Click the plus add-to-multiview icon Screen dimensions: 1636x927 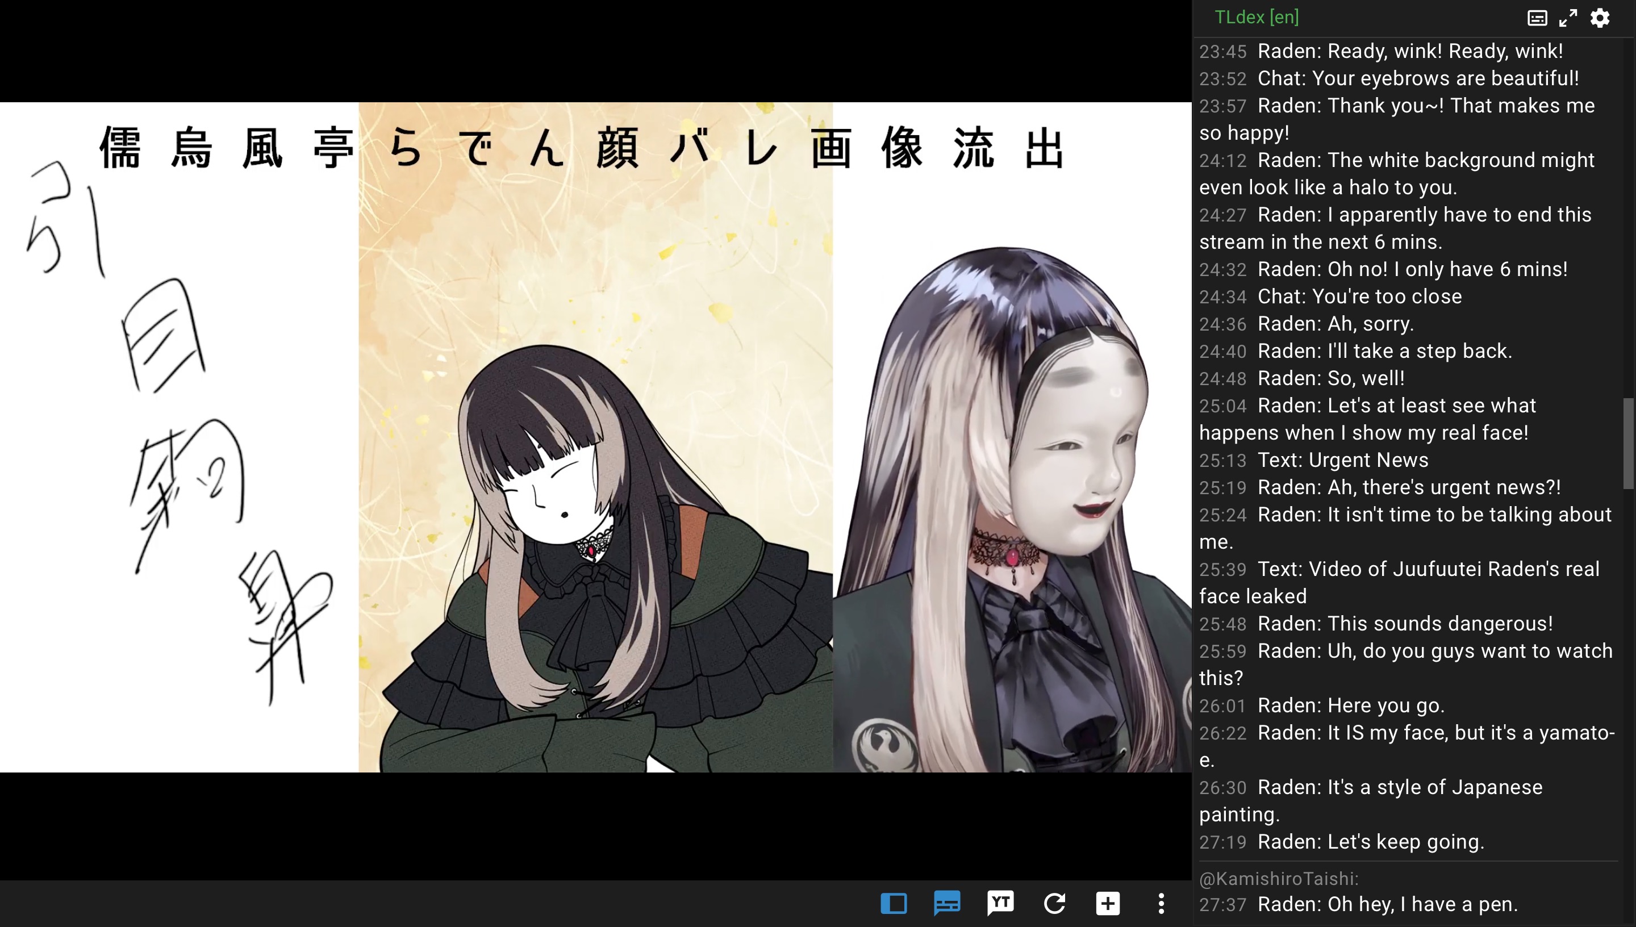click(x=1108, y=903)
